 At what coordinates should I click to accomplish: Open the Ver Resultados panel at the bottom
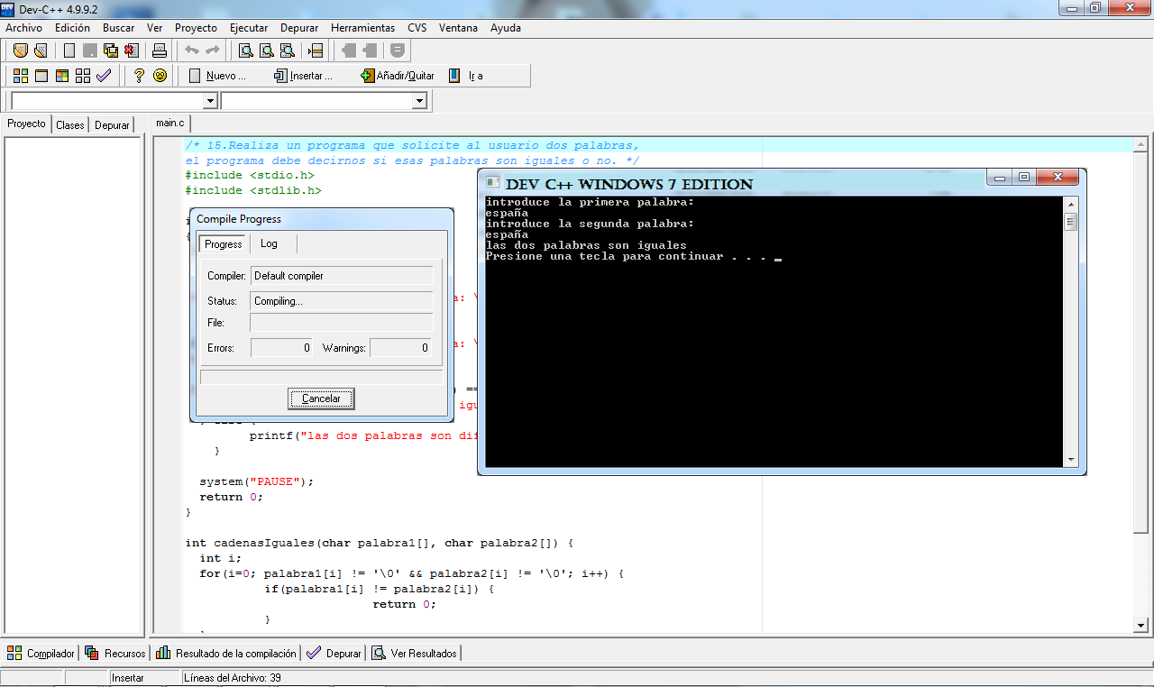pos(414,653)
